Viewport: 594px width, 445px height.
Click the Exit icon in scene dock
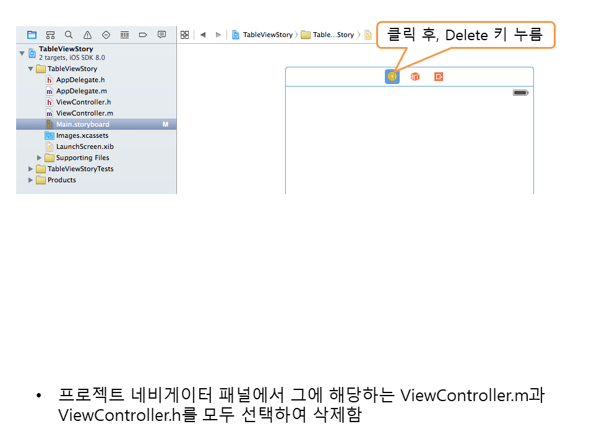439,77
